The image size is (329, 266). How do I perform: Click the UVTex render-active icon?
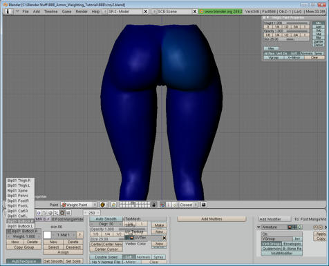[x=131, y=238]
